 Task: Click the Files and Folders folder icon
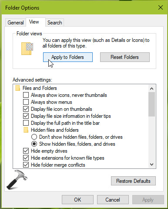point(17,88)
